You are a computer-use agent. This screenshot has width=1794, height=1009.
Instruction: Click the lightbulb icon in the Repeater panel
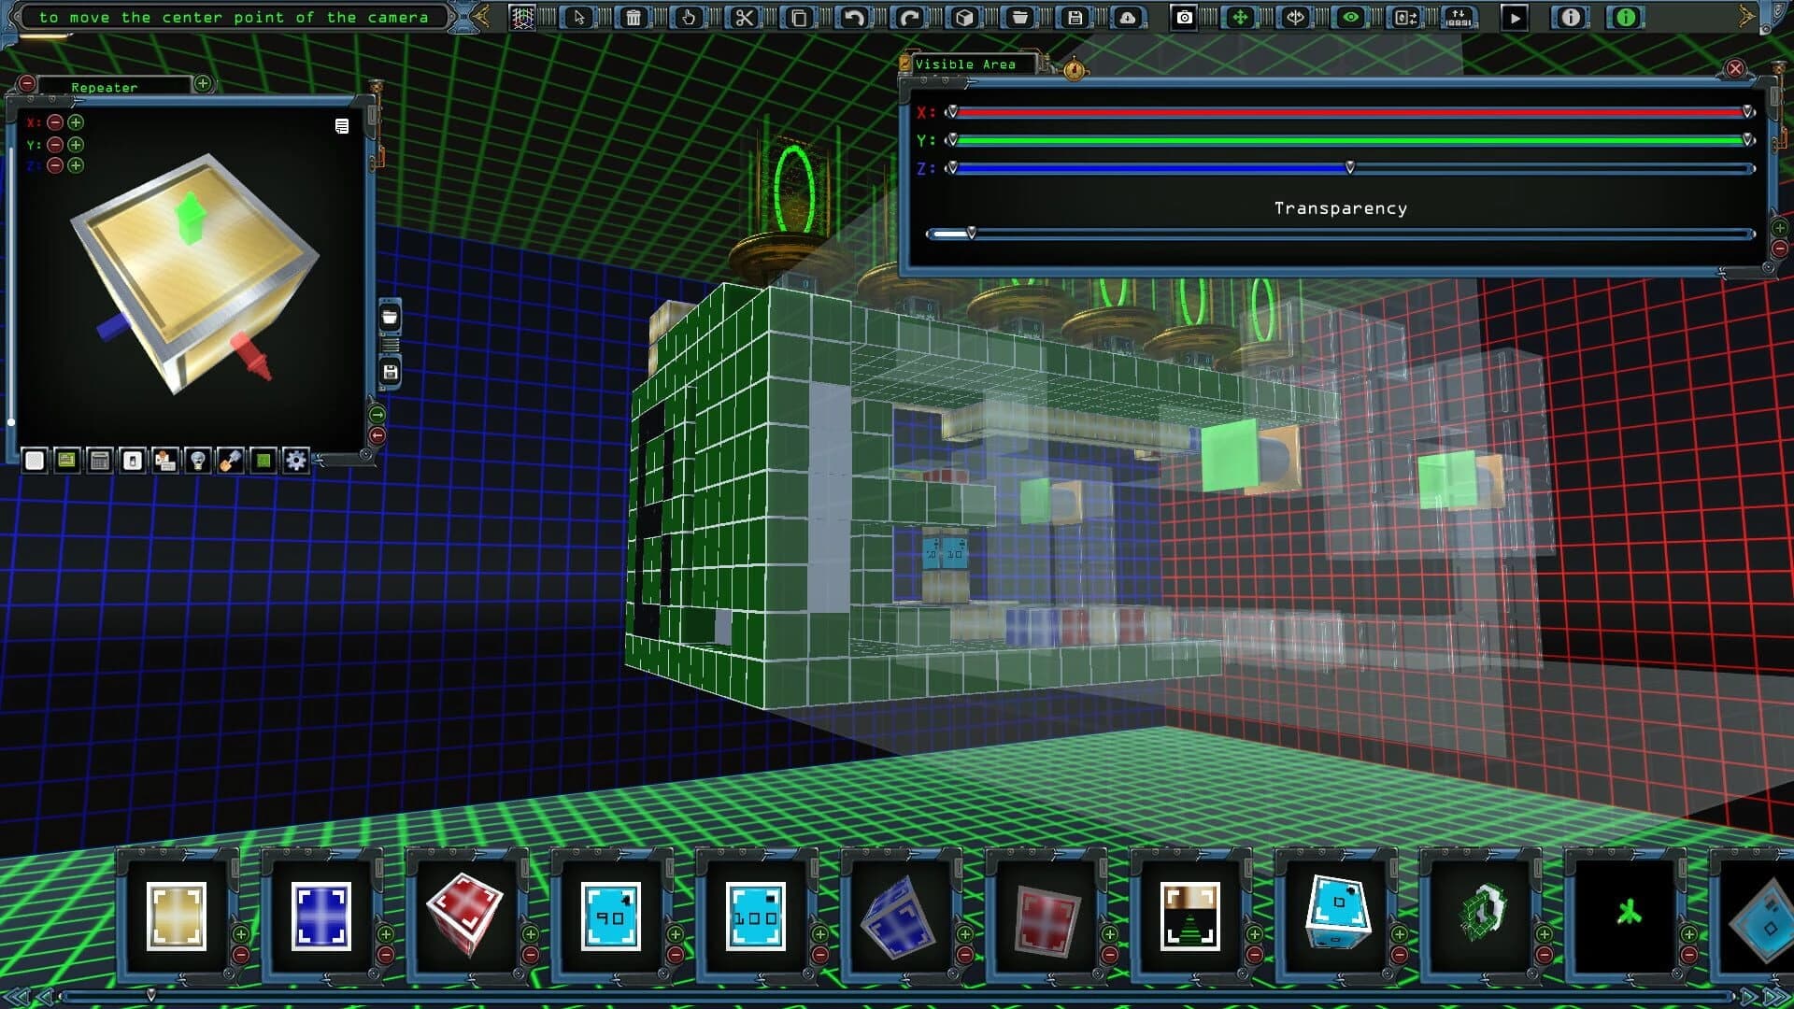point(198,461)
